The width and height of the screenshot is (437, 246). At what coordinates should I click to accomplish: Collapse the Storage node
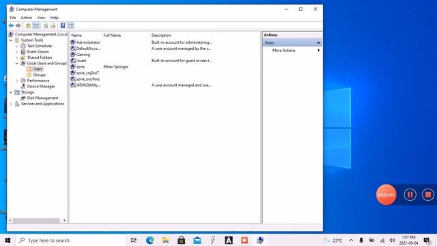click(11, 92)
